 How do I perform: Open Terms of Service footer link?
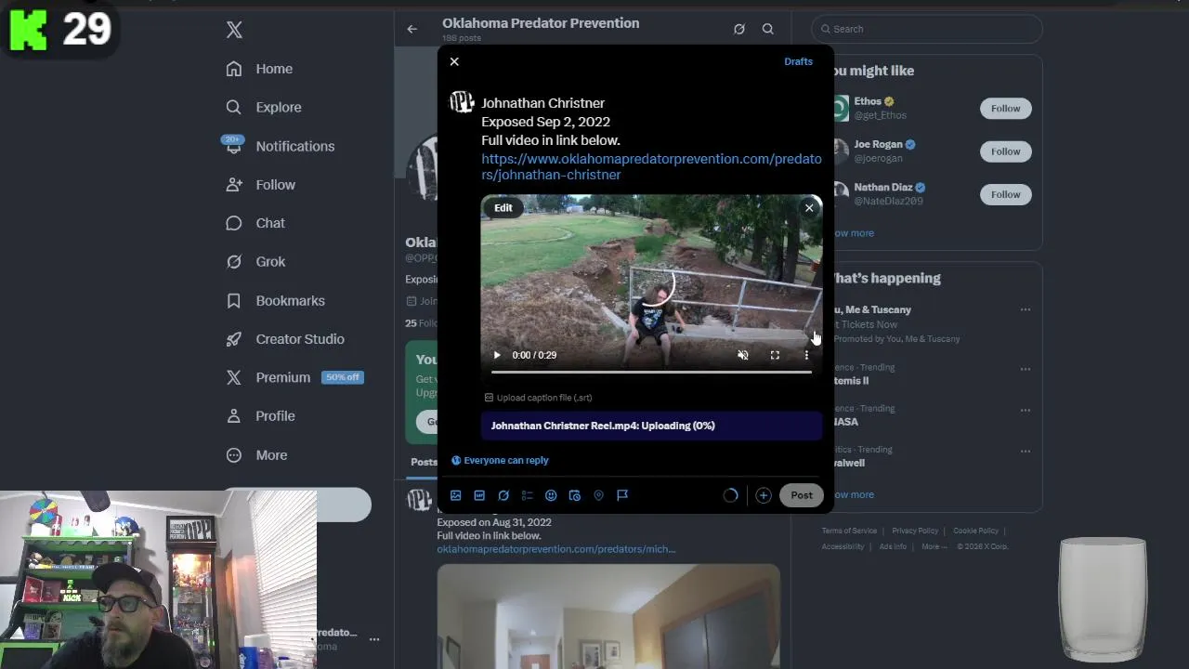(849, 531)
